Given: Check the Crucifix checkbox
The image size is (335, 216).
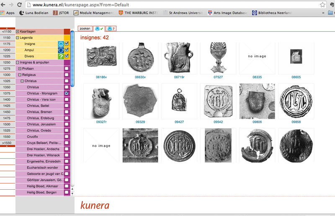Looking at the screenshot, I should [x=67, y=137].
